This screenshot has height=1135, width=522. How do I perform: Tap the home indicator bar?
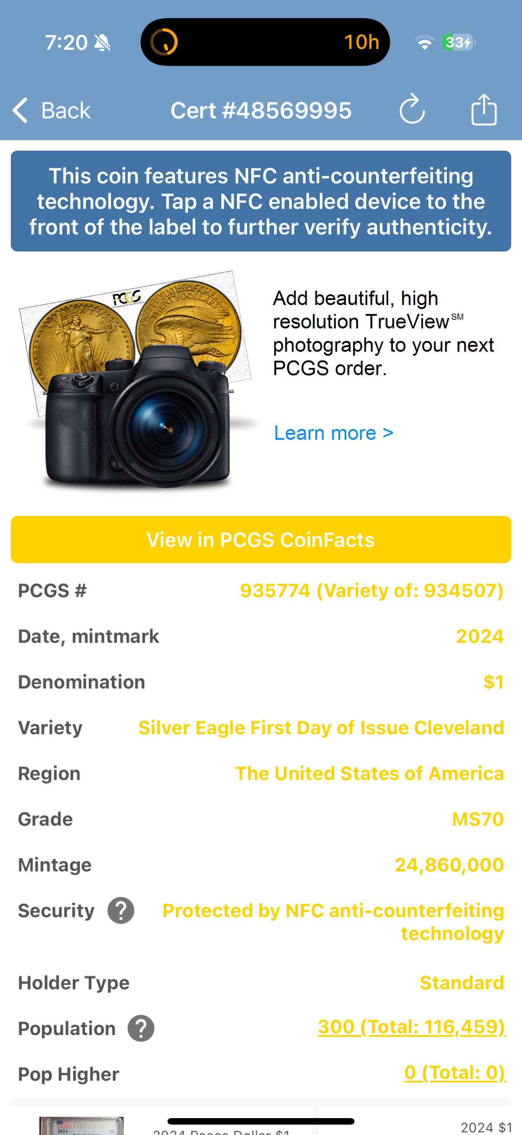click(261, 1121)
